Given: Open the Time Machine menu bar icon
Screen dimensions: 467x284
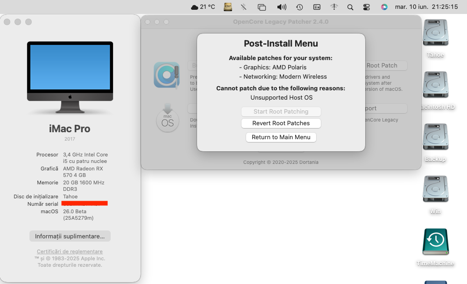Looking at the screenshot, I should point(300,7).
